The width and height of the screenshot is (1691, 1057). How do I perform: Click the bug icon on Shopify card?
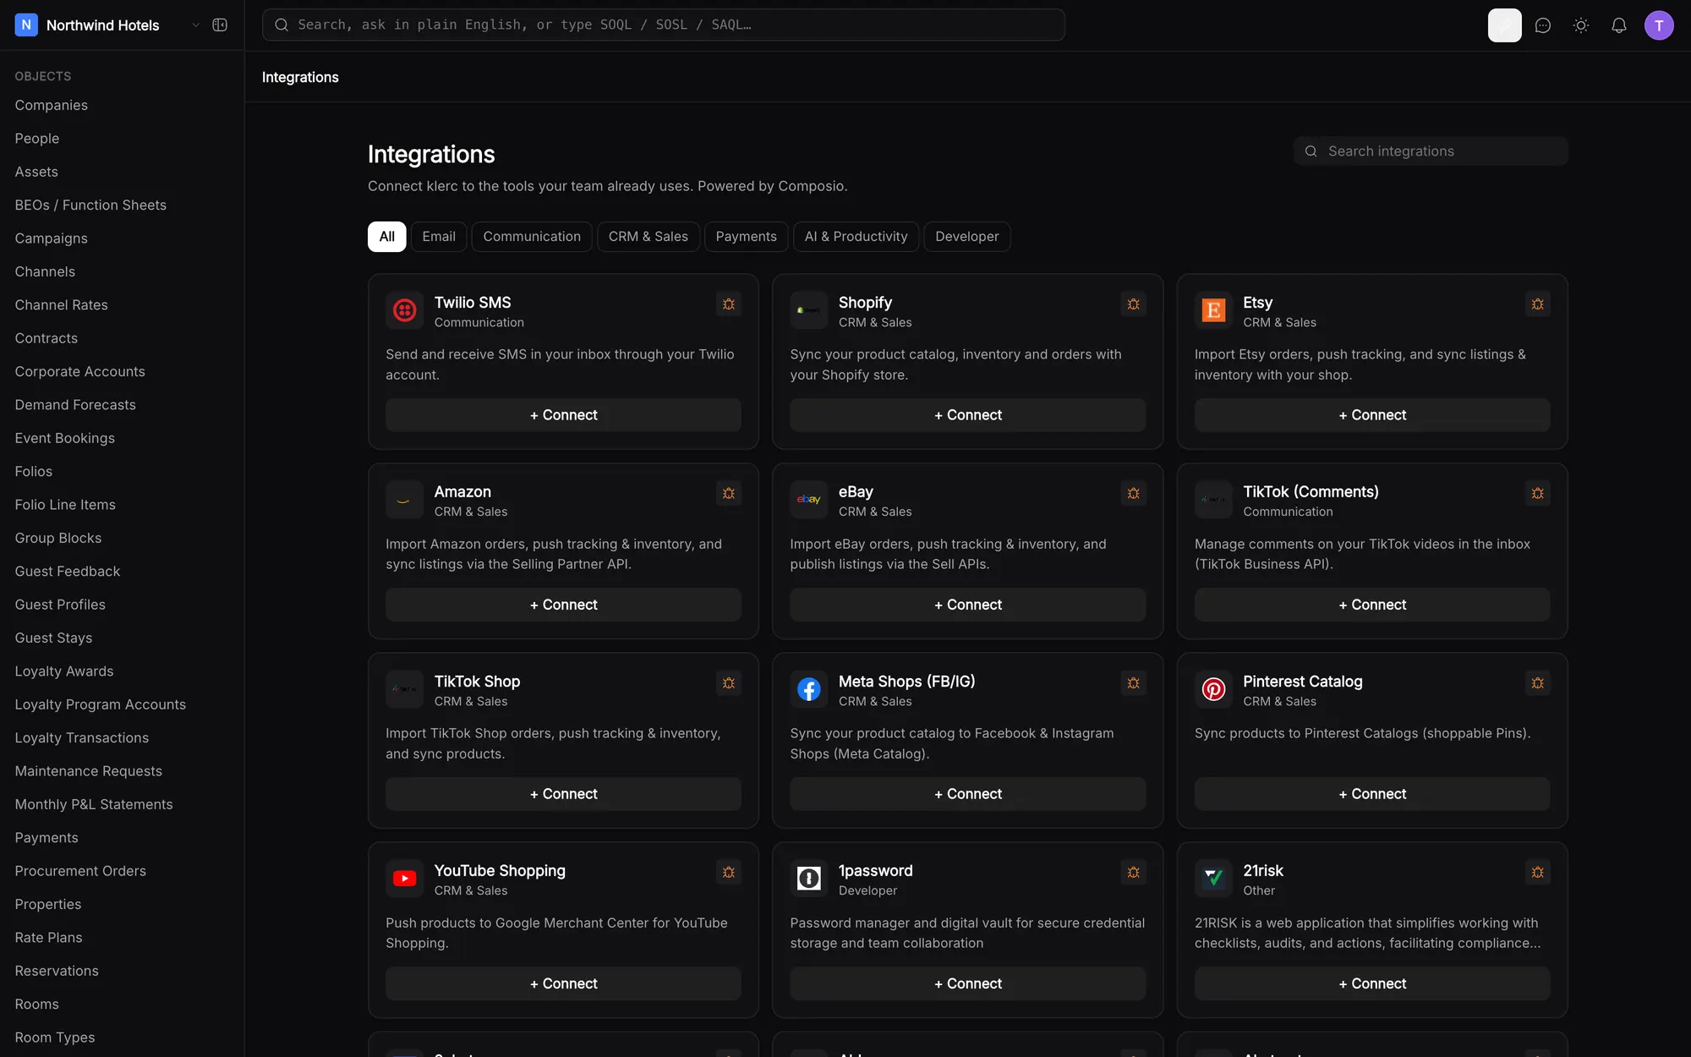click(1133, 304)
